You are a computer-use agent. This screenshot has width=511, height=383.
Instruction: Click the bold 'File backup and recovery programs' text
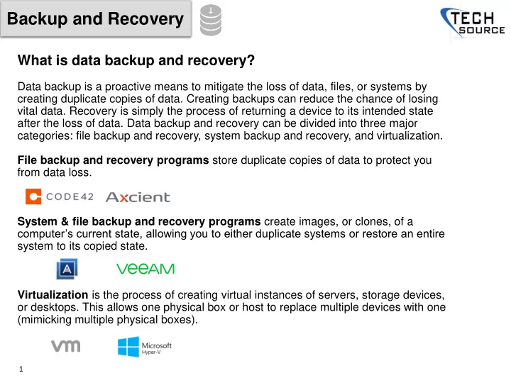coord(113,160)
